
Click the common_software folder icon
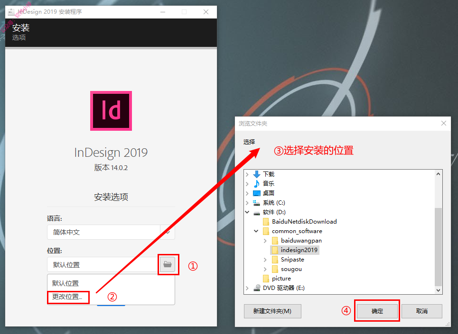(x=266, y=231)
